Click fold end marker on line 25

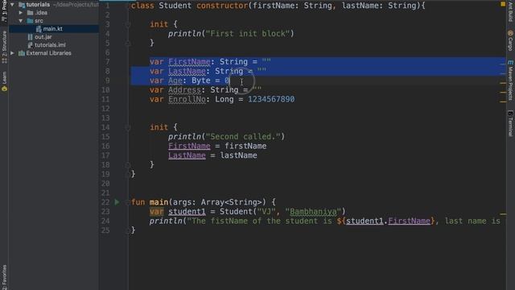point(128,230)
